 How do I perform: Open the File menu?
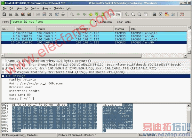[x=5, y=8]
